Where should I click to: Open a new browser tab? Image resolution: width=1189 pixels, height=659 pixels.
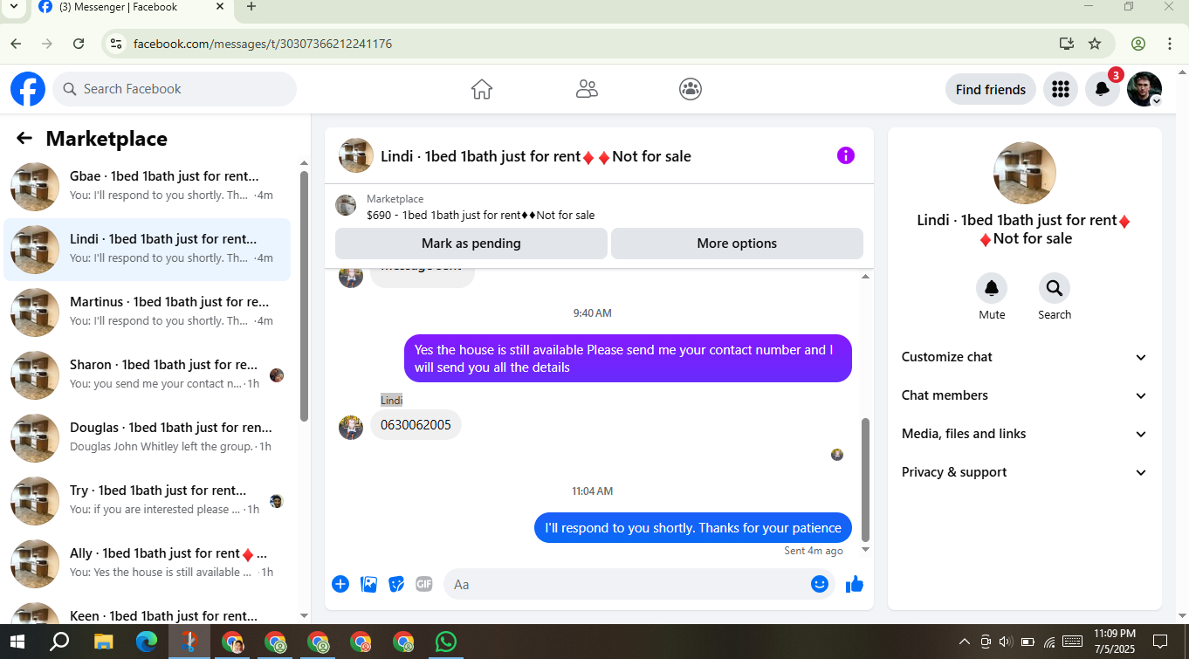[x=251, y=7]
